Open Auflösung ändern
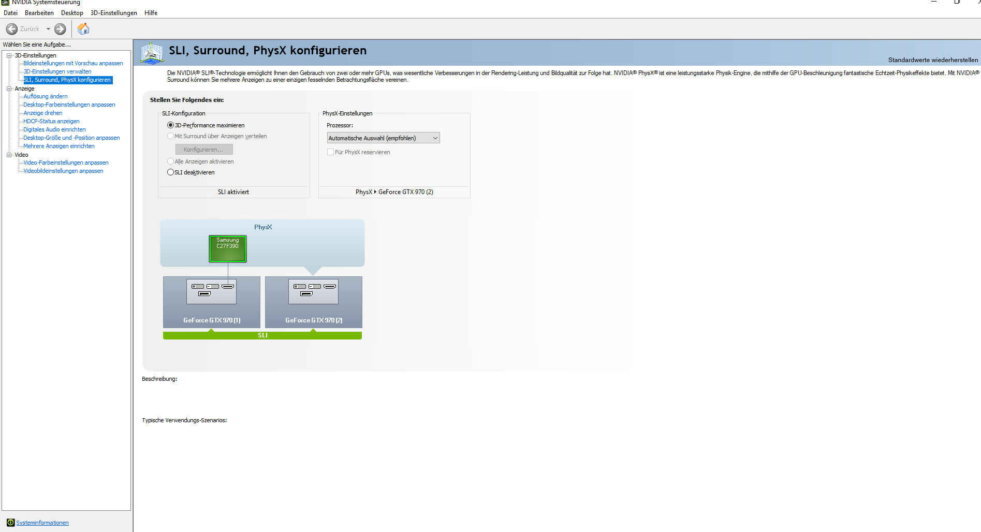Viewport: 981px width, 532px height. point(46,96)
